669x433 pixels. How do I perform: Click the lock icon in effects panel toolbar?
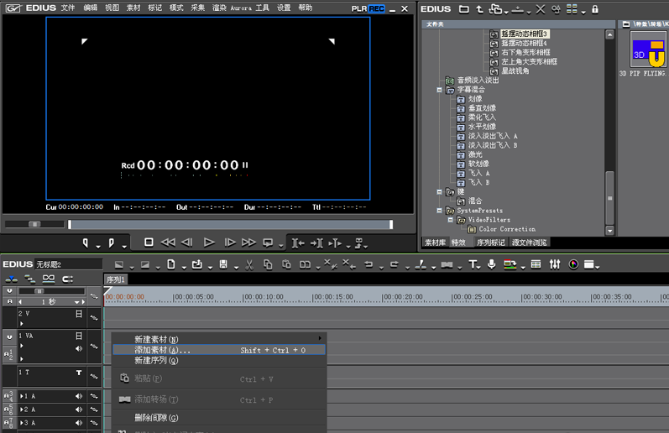(595, 9)
